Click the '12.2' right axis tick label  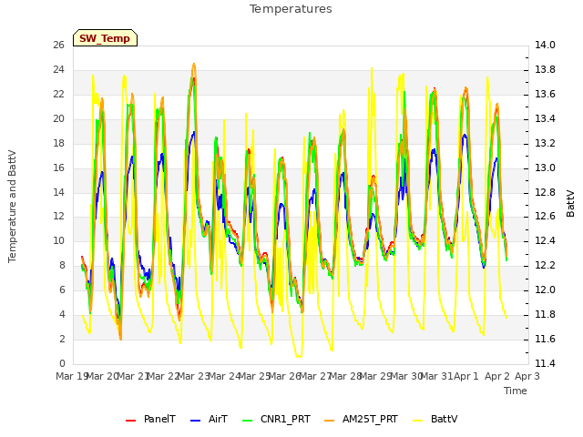545,265
